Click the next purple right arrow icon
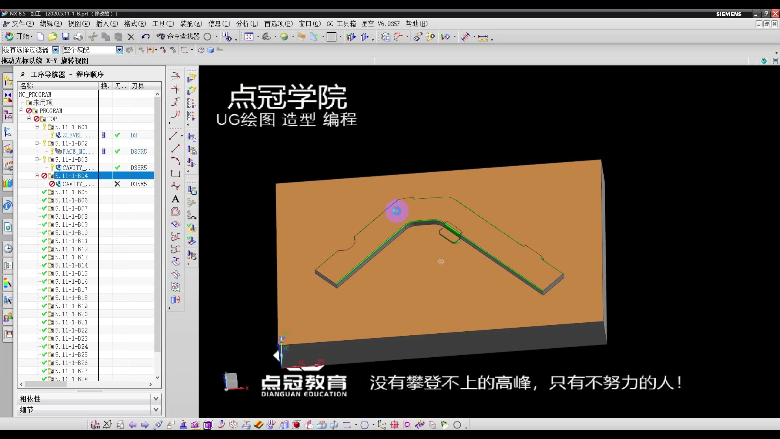 (145, 425)
